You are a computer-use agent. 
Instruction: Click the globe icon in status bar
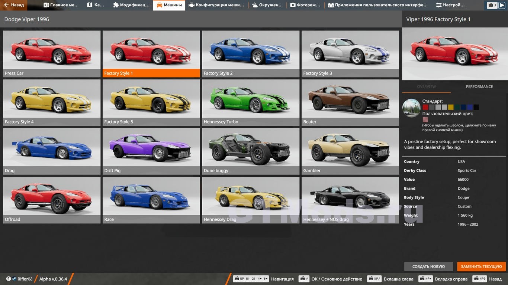9,279
